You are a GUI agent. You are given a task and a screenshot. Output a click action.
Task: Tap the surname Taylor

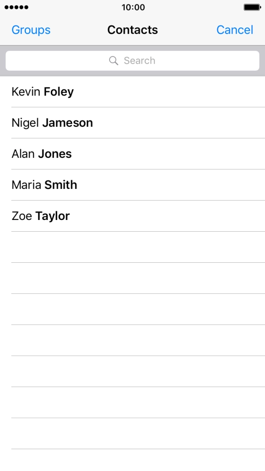point(53,216)
